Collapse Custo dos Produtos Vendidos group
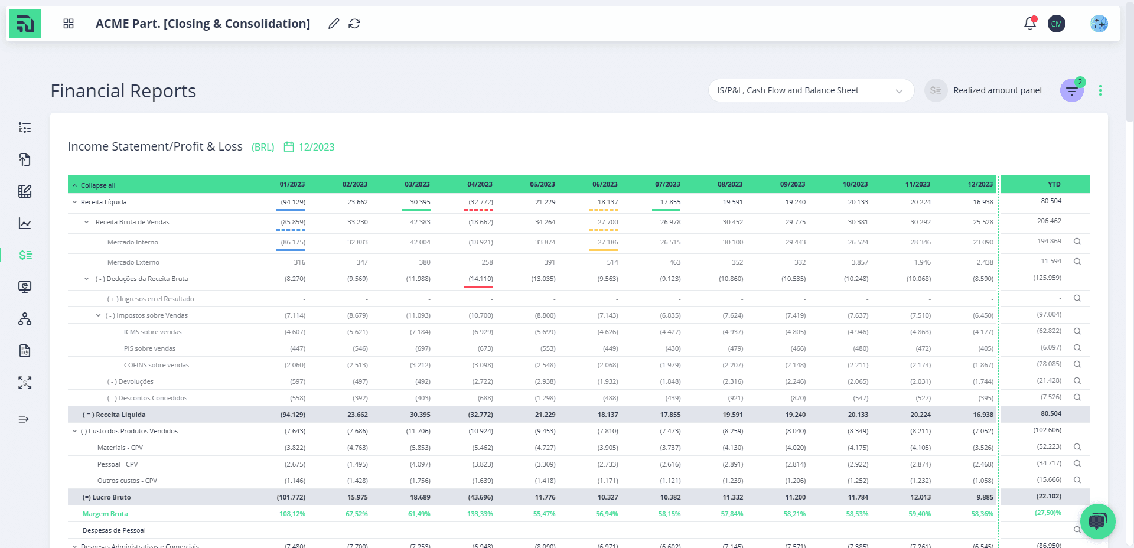The image size is (1134, 548). pyautogui.click(x=74, y=431)
